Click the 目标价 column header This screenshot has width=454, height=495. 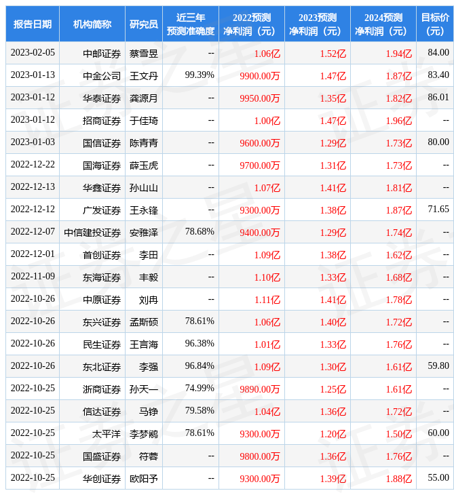click(x=434, y=24)
